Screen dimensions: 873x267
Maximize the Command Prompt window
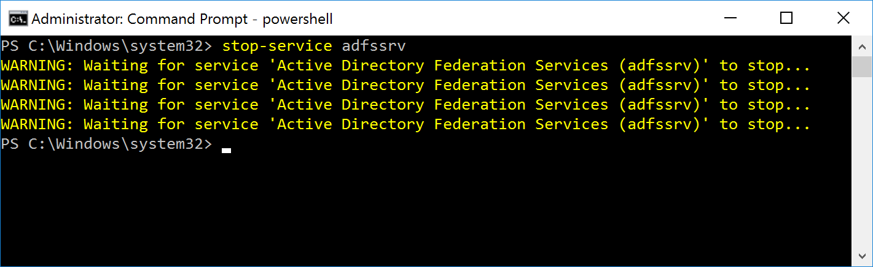coord(786,18)
